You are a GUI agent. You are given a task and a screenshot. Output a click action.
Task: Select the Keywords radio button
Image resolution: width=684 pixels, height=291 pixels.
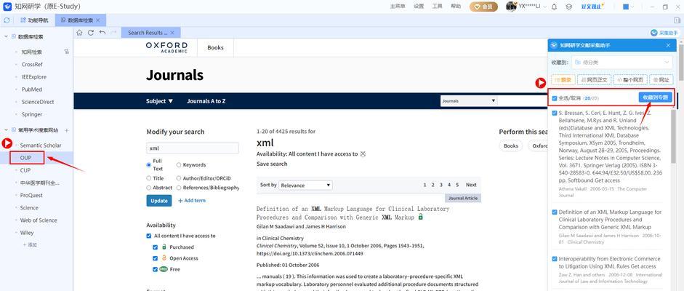179,165
